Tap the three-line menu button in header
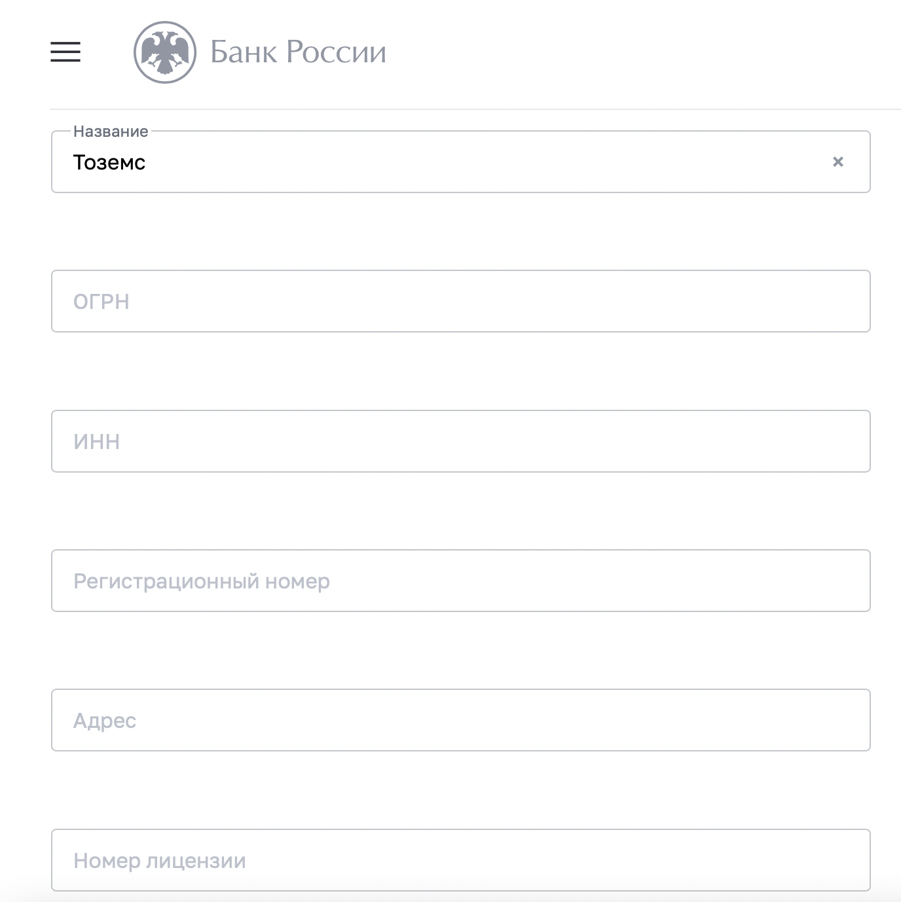901x902 pixels. [65, 52]
